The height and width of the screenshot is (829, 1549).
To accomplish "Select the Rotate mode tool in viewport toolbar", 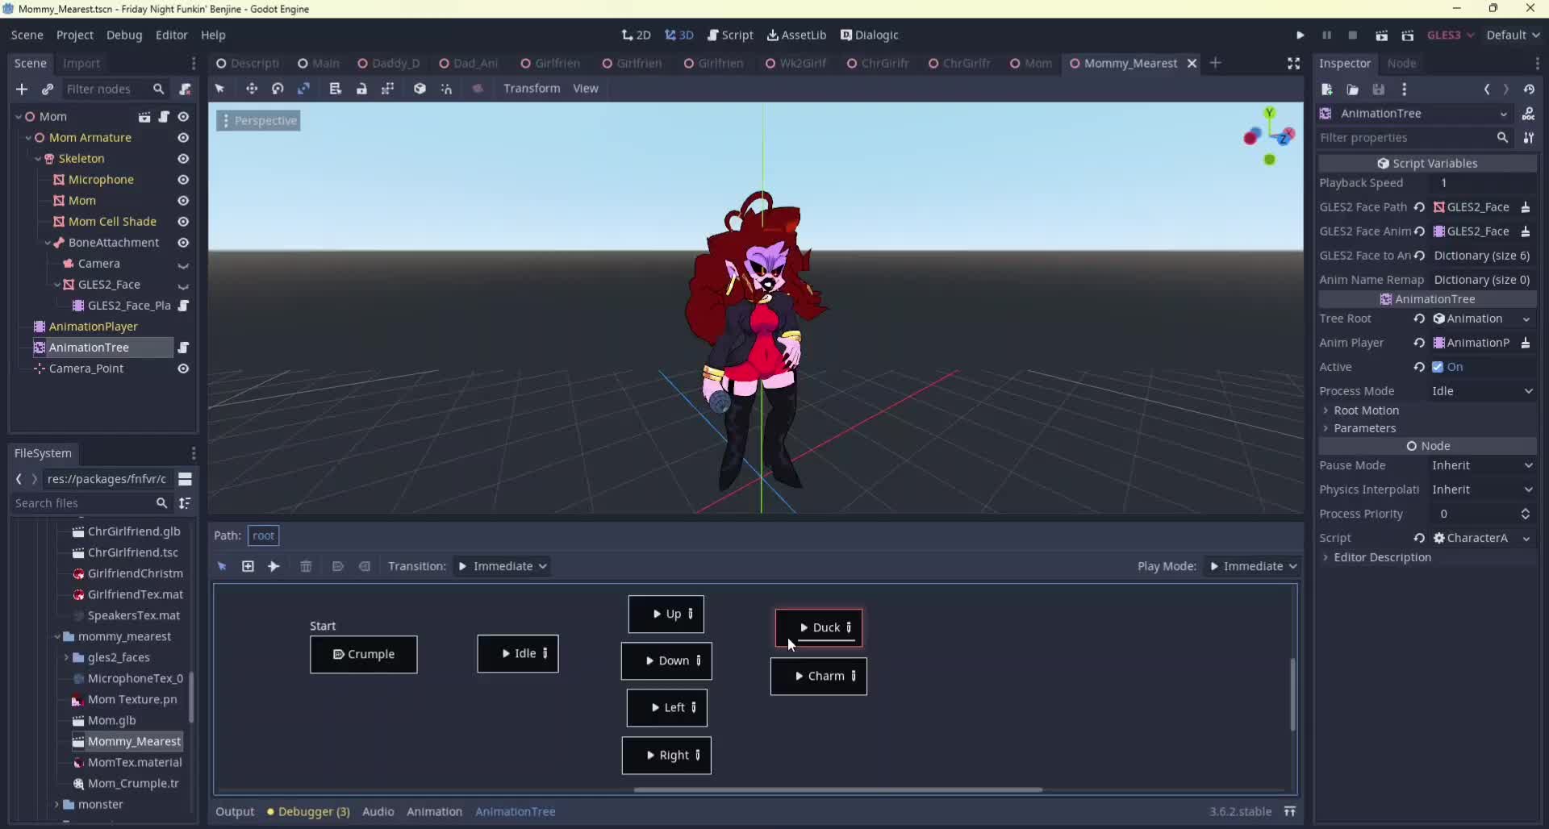I will [x=278, y=89].
